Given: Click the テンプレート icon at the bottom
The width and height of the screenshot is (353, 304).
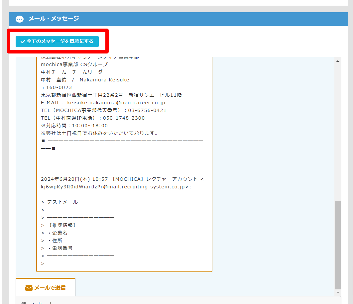Looking at the screenshot, I should 23,303.
